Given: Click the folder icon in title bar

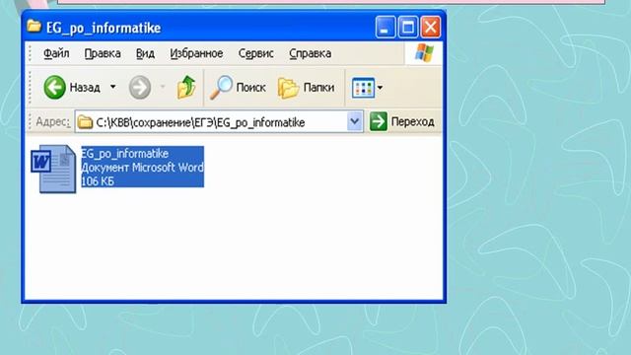Looking at the screenshot, I should [34, 27].
